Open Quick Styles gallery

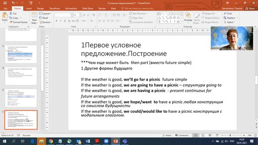(196, 18)
